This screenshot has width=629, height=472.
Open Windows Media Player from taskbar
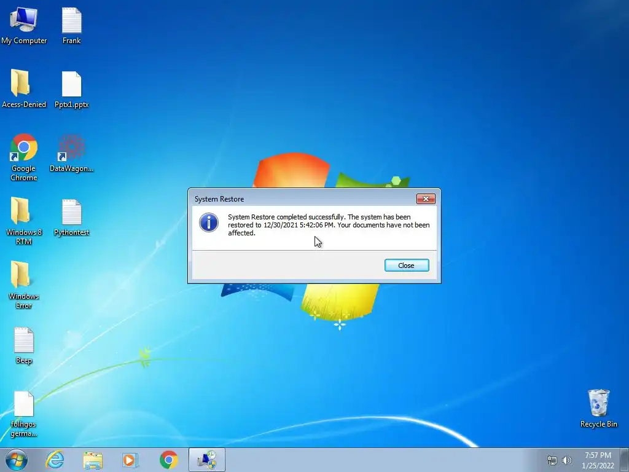point(130,460)
